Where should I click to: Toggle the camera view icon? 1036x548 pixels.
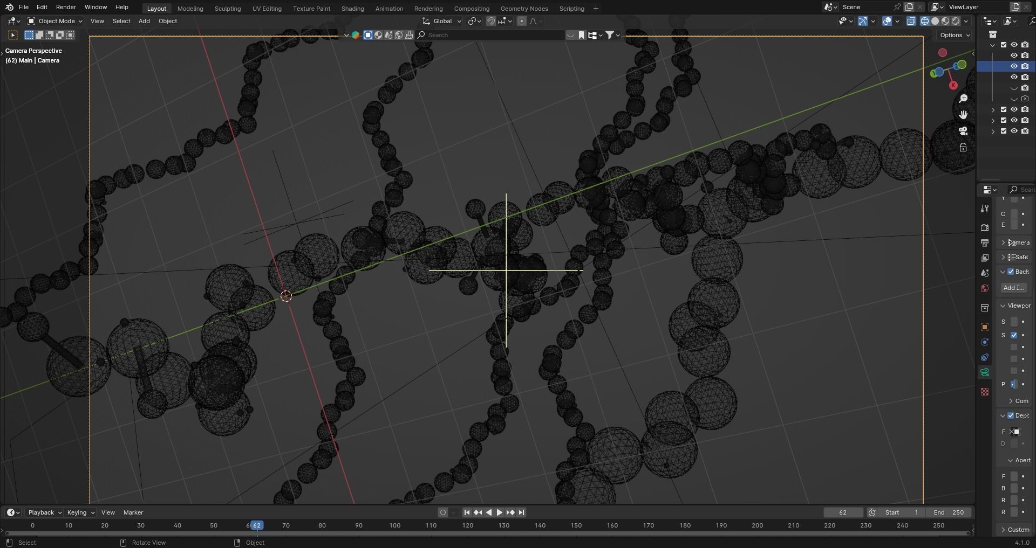click(x=963, y=131)
